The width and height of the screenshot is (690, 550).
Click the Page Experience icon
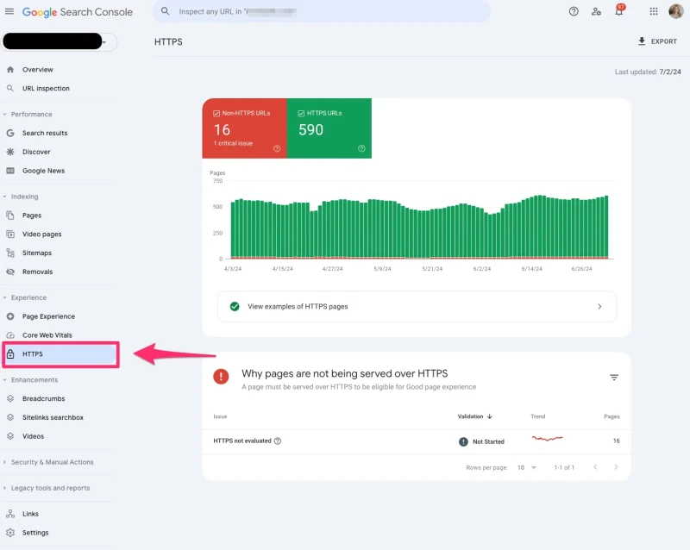pyautogui.click(x=10, y=316)
